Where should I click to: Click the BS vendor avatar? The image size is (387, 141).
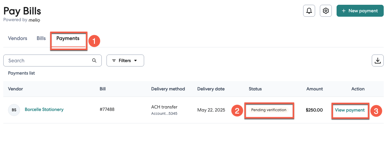pyautogui.click(x=14, y=110)
